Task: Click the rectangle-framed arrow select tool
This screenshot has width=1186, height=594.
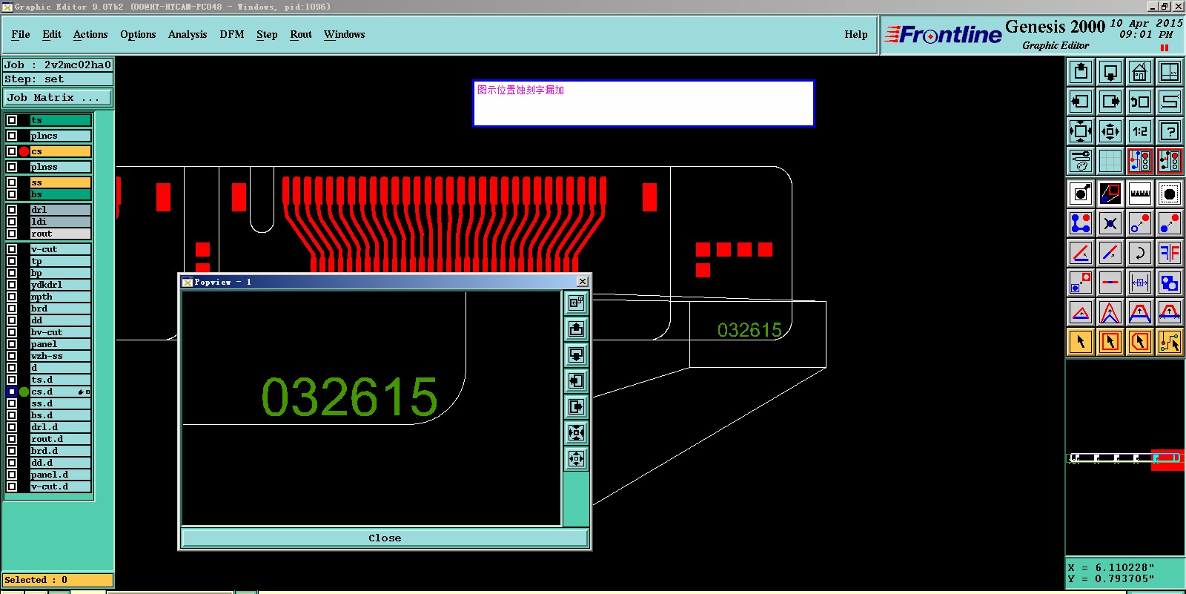Action: coord(1110,341)
